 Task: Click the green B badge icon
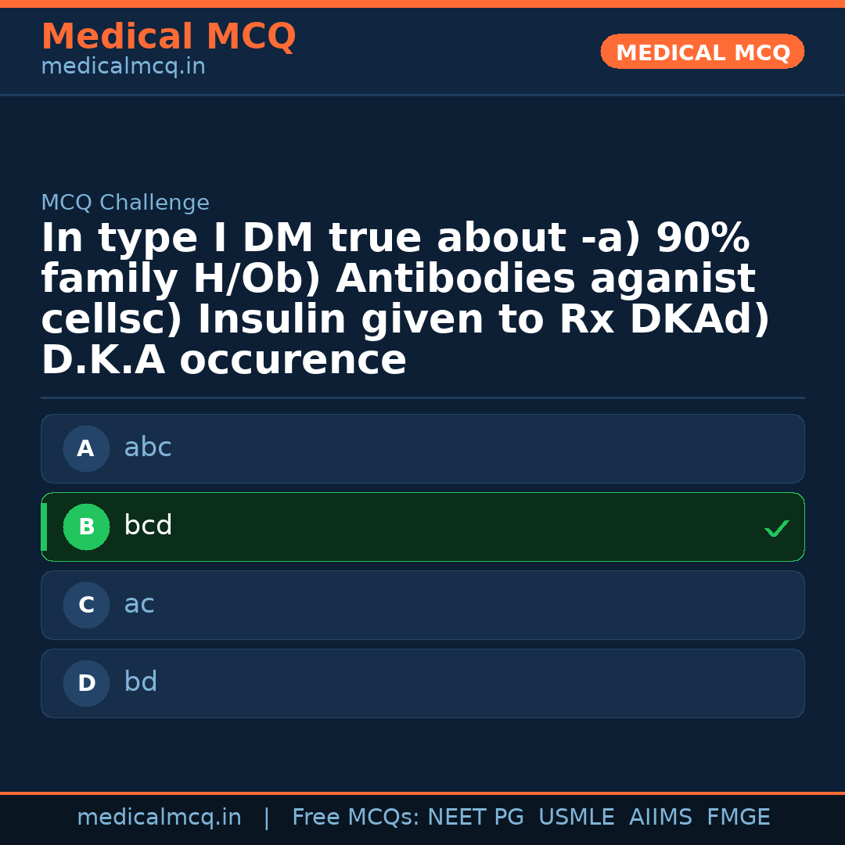pos(86,527)
